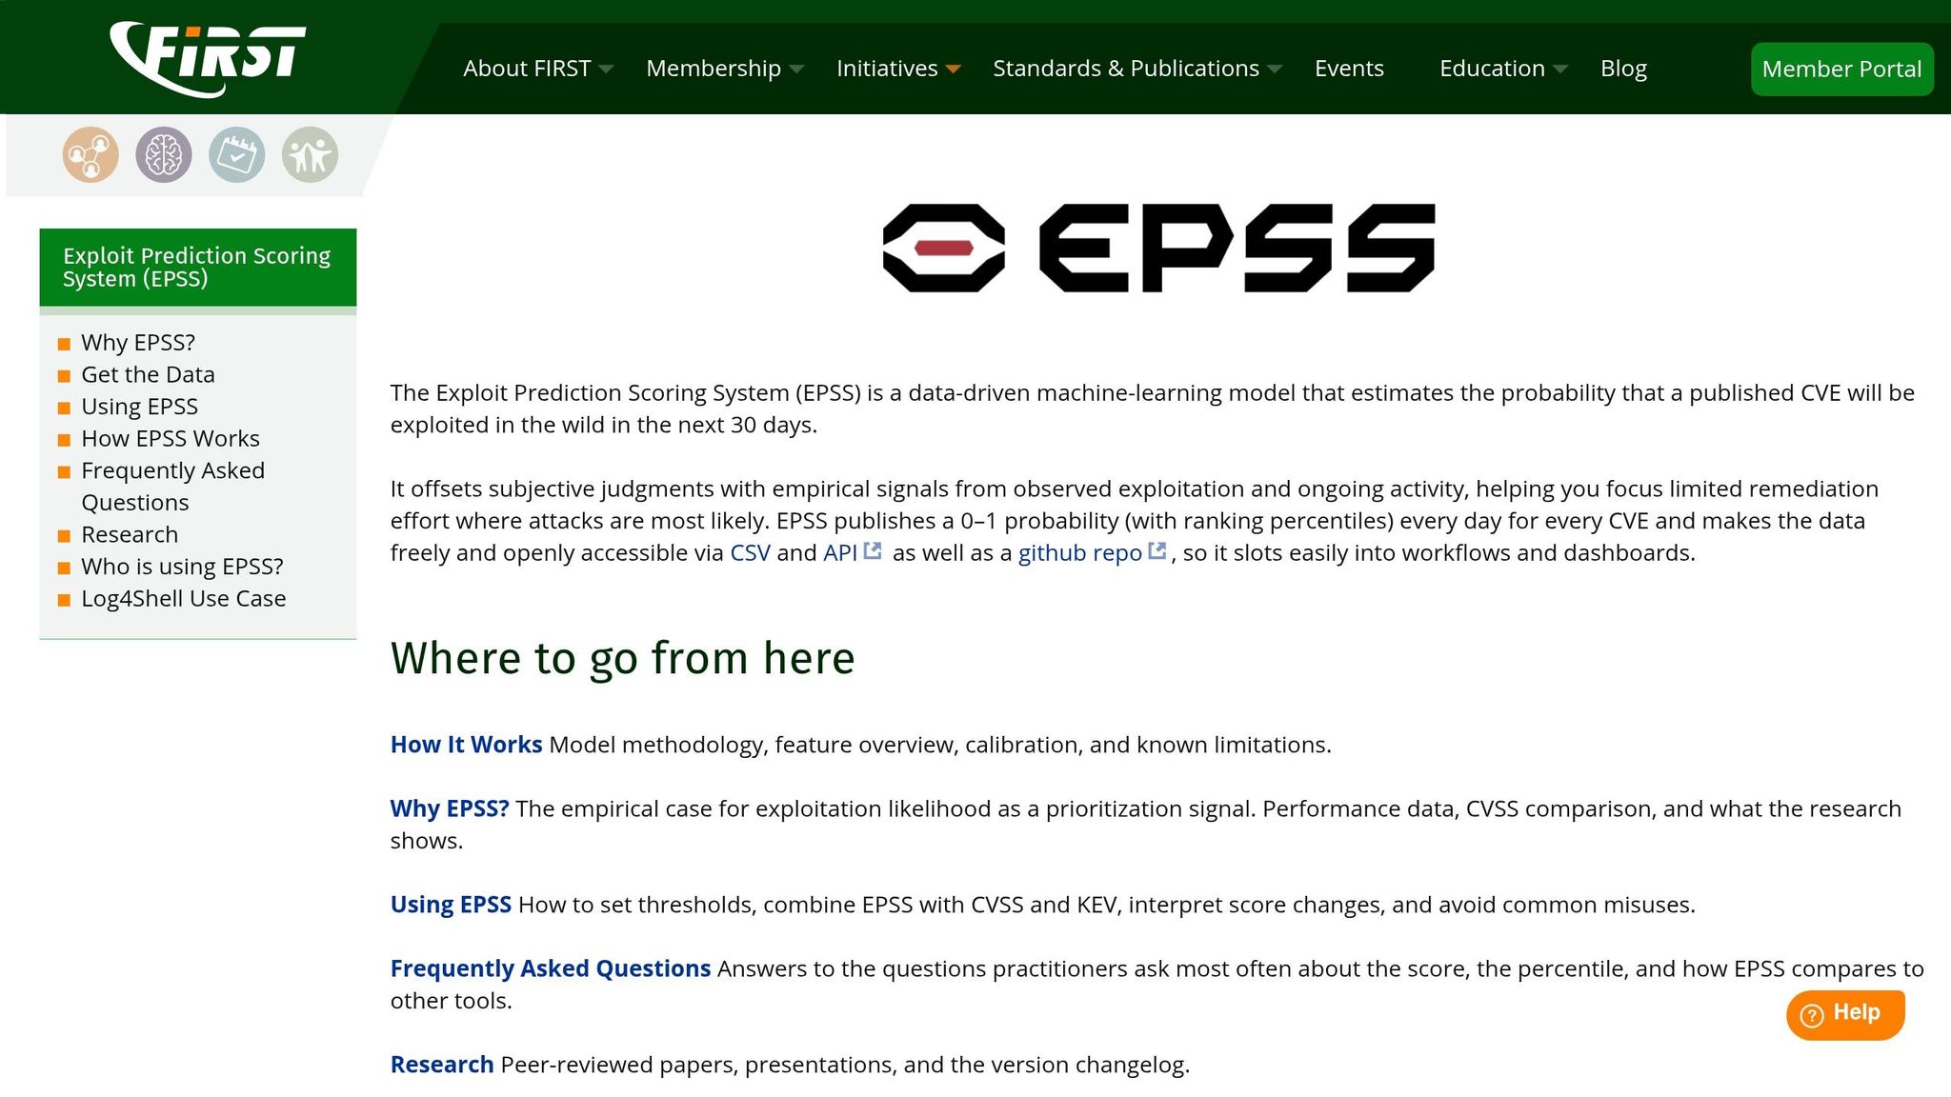Expand the orange Initiatives dropdown arrow

click(954, 70)
